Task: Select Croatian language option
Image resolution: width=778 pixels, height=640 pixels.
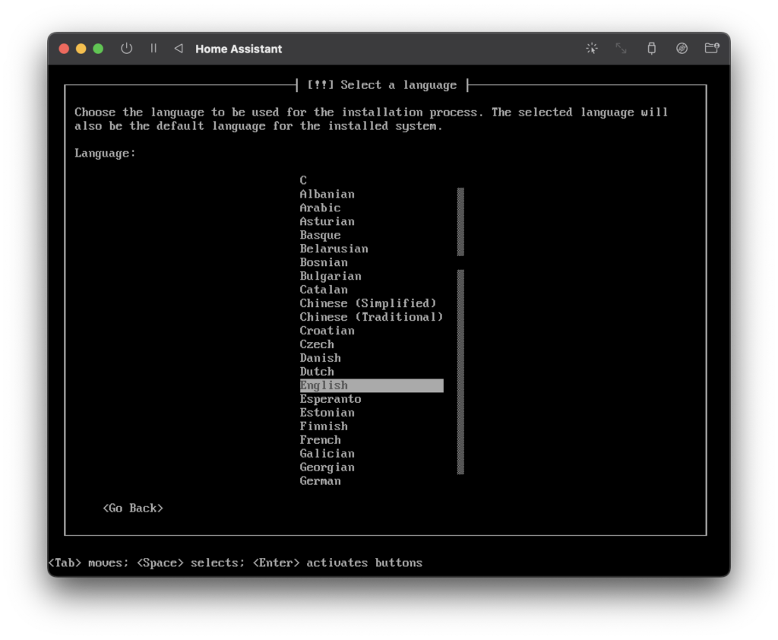Action: point(327,331)
